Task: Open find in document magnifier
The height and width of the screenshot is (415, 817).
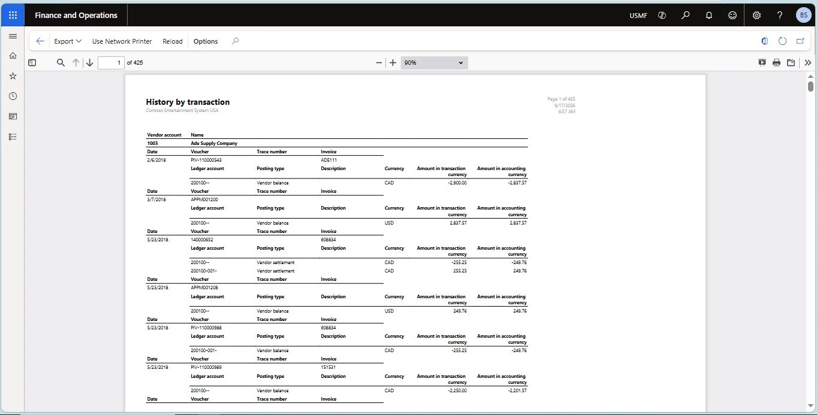Action: coord(61,62)
